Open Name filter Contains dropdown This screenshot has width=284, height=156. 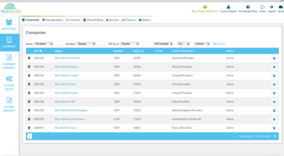(x=44, y=44)
